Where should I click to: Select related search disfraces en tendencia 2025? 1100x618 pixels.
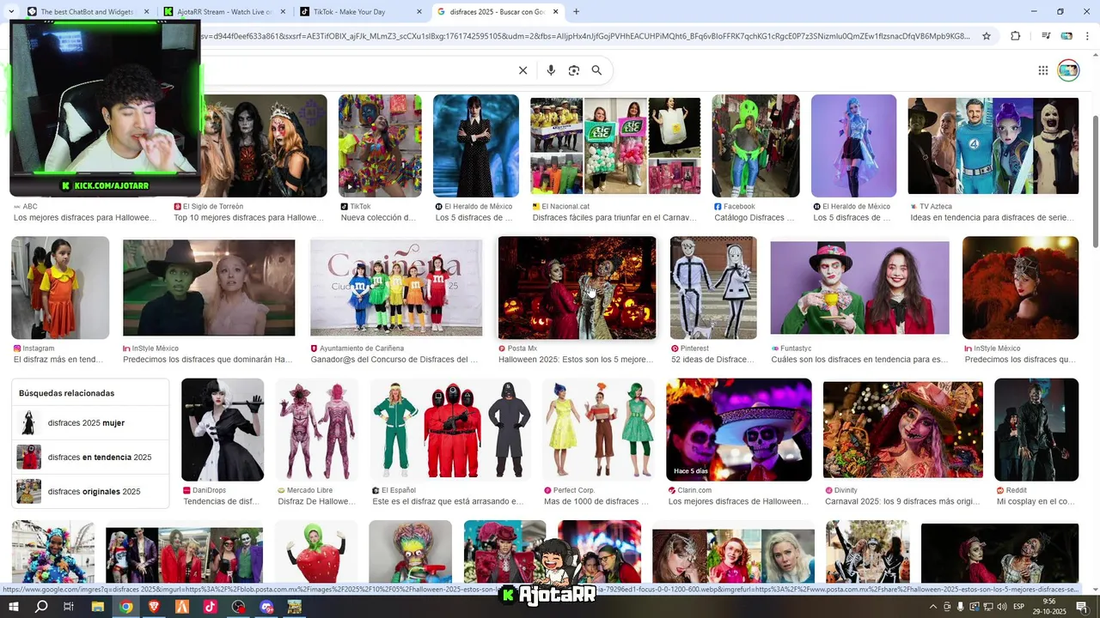90,457
